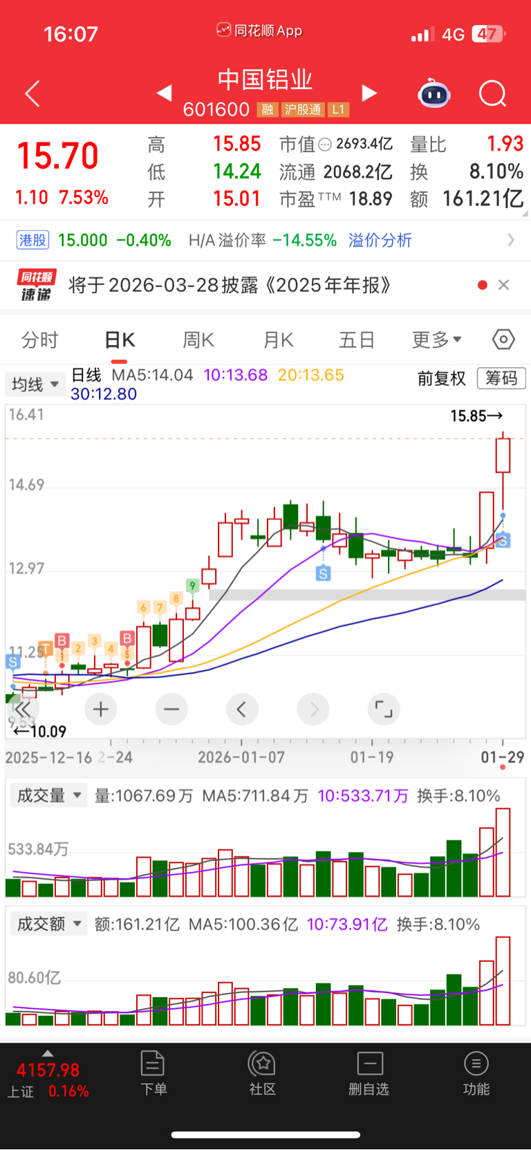This screenshot has height=1150, width=531.
Task: Toggle 前复权 price adjustment
Action: pos(442,378)
